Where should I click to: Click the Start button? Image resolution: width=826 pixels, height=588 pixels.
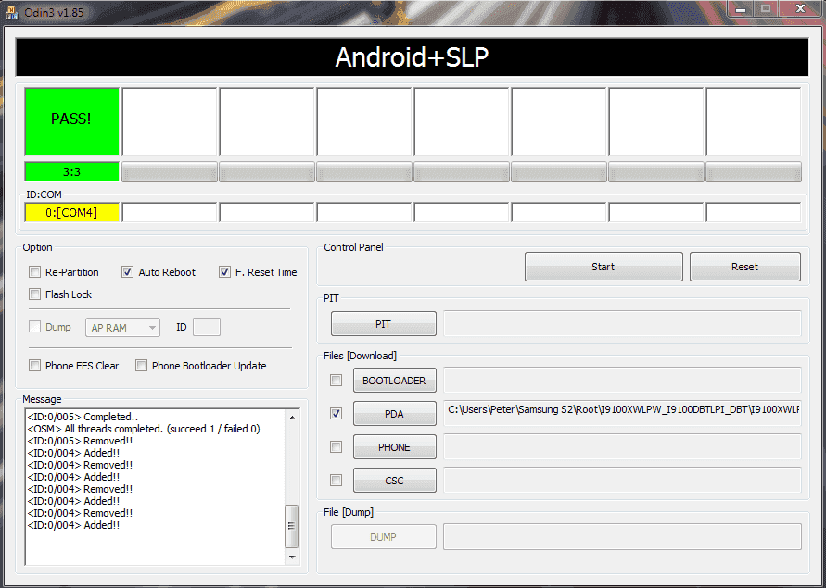tap(604, 267)
